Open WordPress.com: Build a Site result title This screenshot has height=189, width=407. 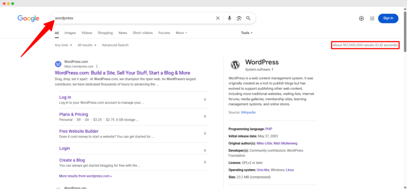pos(123,73)
